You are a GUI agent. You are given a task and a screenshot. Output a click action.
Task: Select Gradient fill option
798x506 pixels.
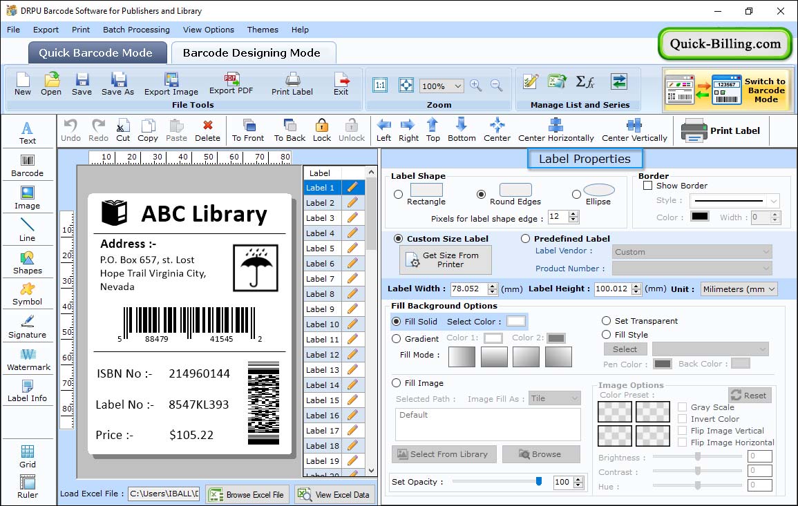tap(397, 339)
